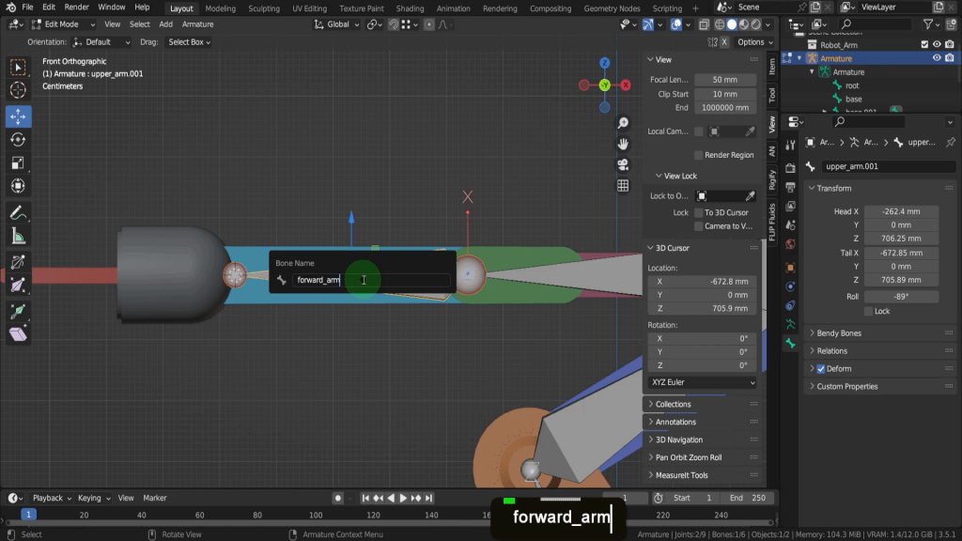
Task: Click the Focal Length value slider
Action: 724,80
